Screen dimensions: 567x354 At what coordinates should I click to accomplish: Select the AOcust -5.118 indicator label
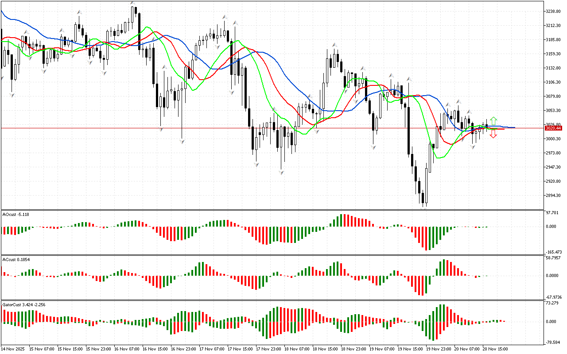(x=16, y=214)
